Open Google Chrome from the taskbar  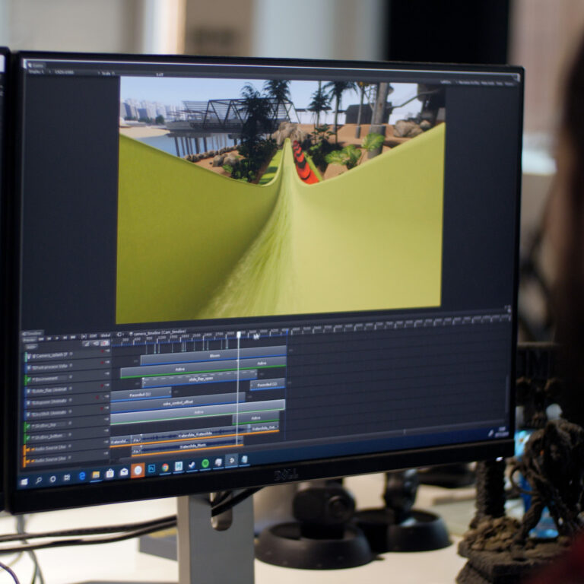tap(165, 468)
